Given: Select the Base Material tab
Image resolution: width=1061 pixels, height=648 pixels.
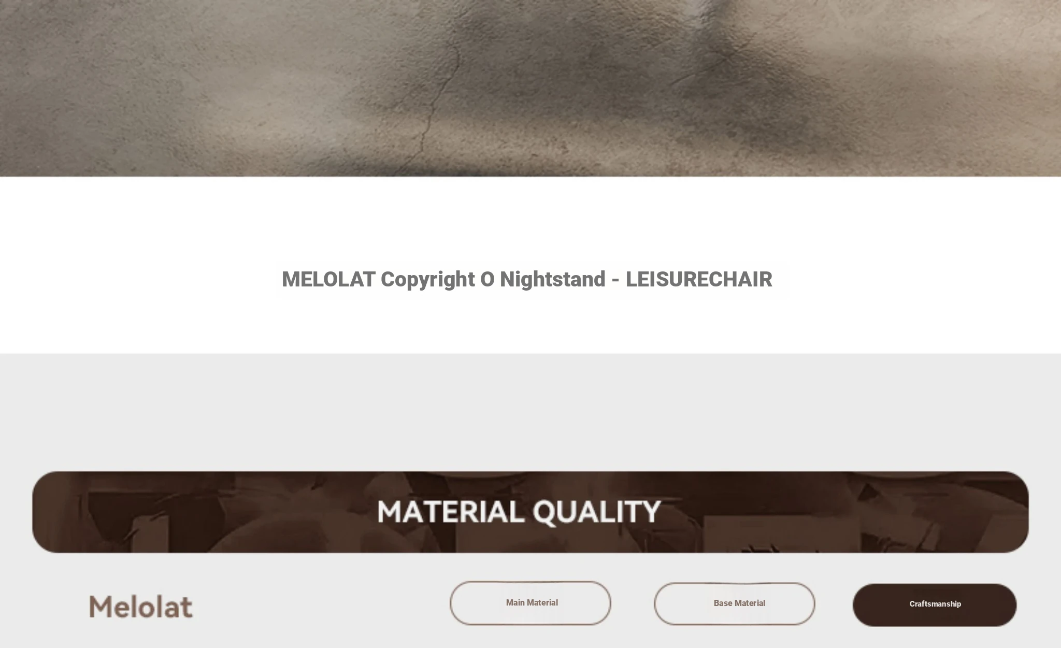Looking at the screenshot, I should point(734,603).
